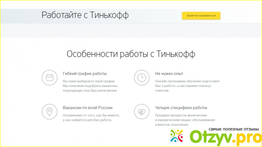
Task: Click the yellow Зарегистрироваться button
Action: 201,16
